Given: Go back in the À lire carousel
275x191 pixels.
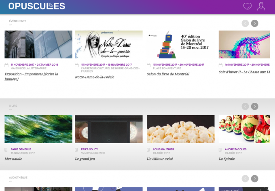Looking at the screenshot, I should coord(245,106).
